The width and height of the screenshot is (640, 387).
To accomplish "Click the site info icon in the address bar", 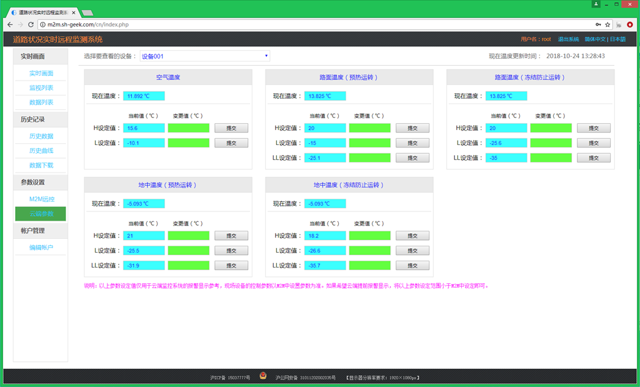I will pos(42,24).
